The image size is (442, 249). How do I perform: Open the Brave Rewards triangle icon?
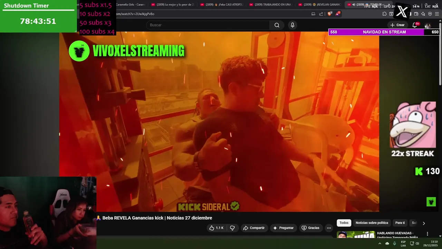click(x=338, y=14)
